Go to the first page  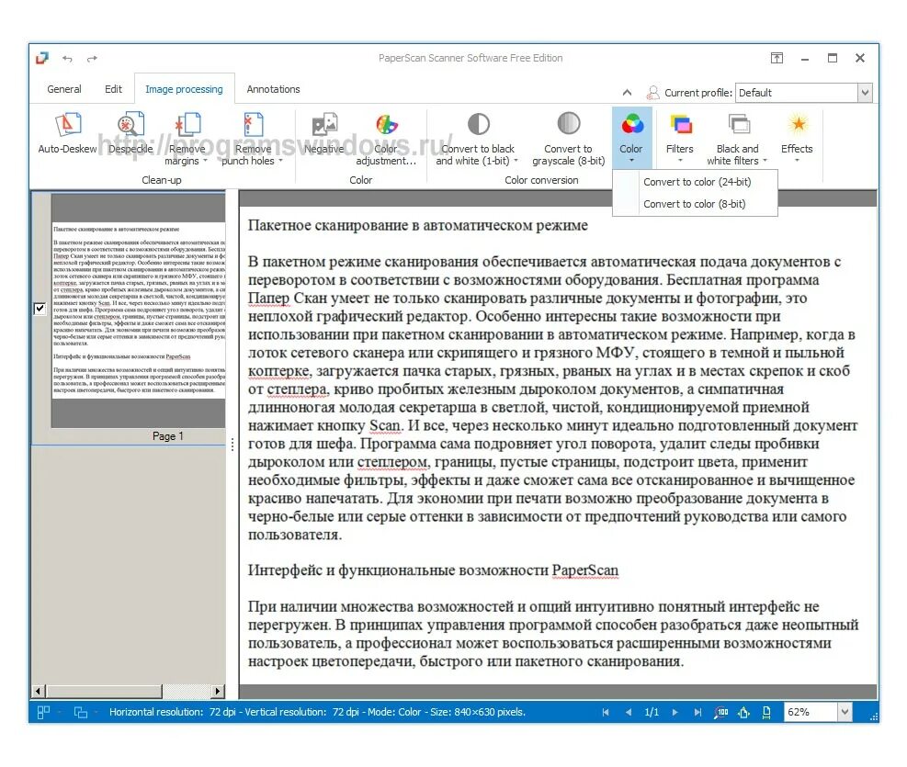606,712
